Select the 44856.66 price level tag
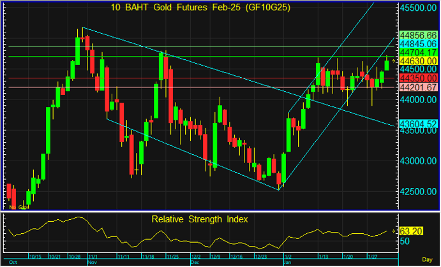Image resolution: width=441 pixels, height=267 pixels. click(x=418, y=34)
